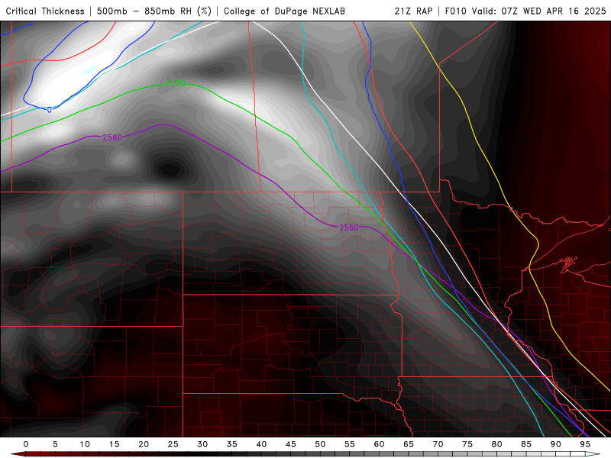The height and width of the screenshot is (458, 611).
Task: Click the colorbar tick label "55"
Action: [350, 444]
